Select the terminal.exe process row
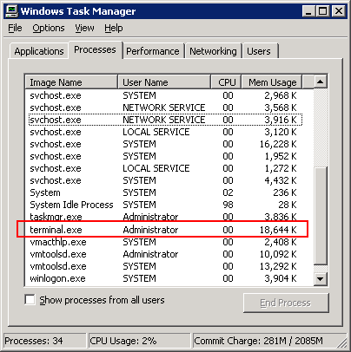Viewport: 351px width, 352px height. click(163, 230)
